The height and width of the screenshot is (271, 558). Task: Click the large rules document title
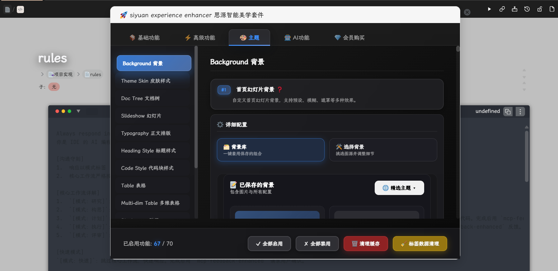point(53,58)
